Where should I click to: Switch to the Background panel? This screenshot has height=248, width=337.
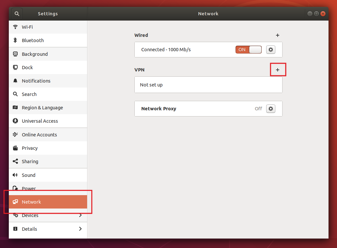(x=35, y=54)
